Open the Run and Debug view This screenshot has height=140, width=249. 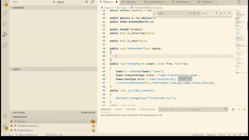pos(5,34)
